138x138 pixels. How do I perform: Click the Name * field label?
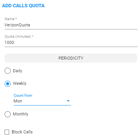(x=11, y=19)
